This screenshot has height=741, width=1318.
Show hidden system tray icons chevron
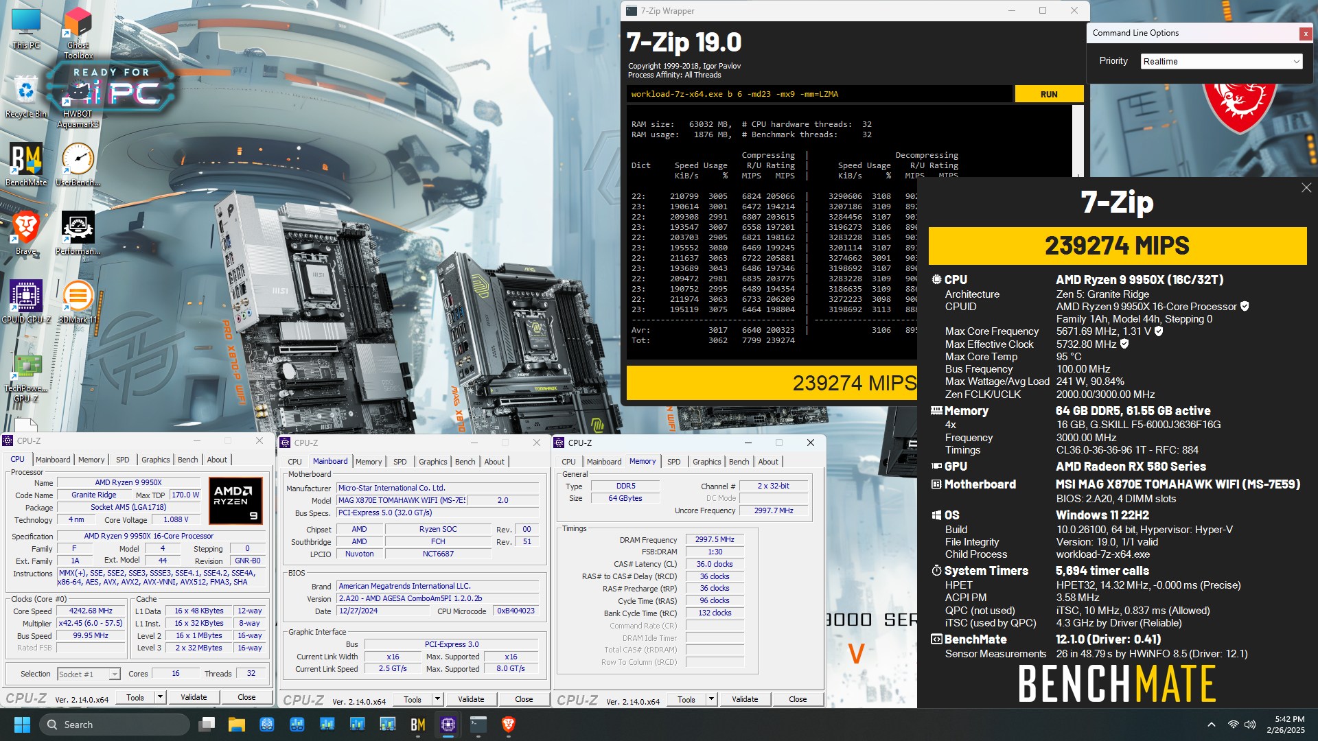[1212, 725]
